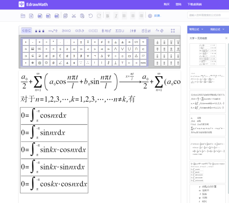229x203 pixels.
Task: Select the relational operators symbol category
Action: 26,30
